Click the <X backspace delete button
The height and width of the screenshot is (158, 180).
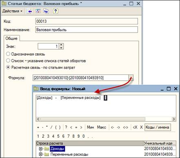(135, 127)
